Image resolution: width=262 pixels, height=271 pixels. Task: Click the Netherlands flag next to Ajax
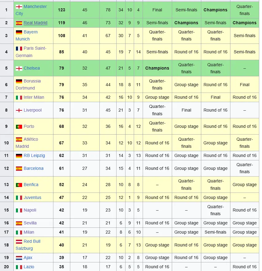(19, 258)
